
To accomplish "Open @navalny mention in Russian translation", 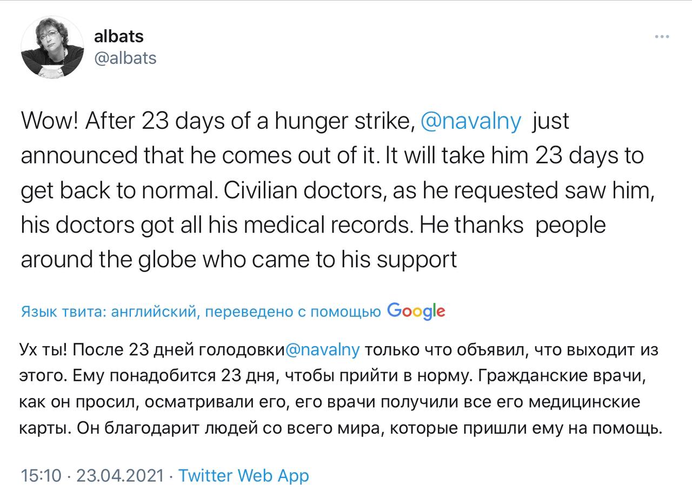I will pos(322,350).
